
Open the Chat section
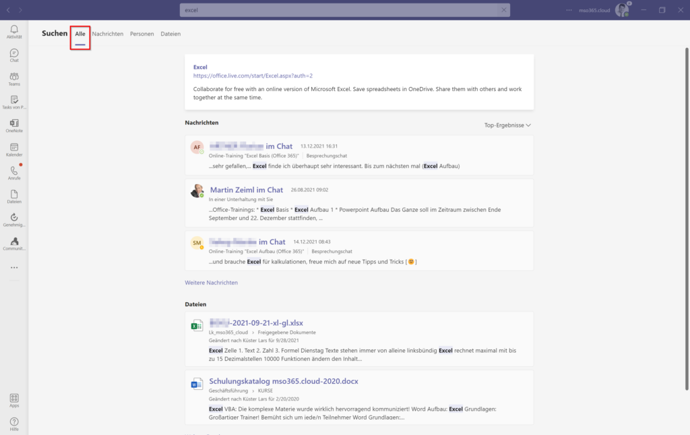[x=14, y=55]
